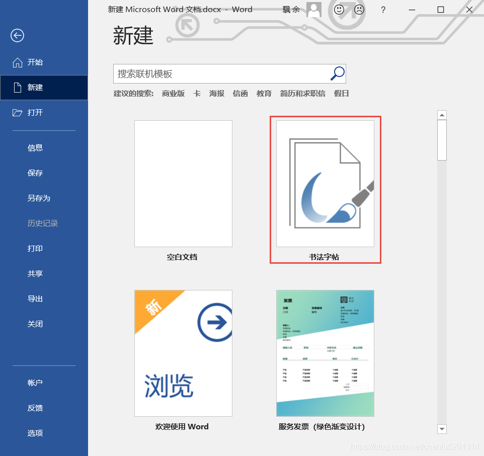Open 历史记录 in the sidebar
The height and width of the screenshot is (456, 484).
44,223
